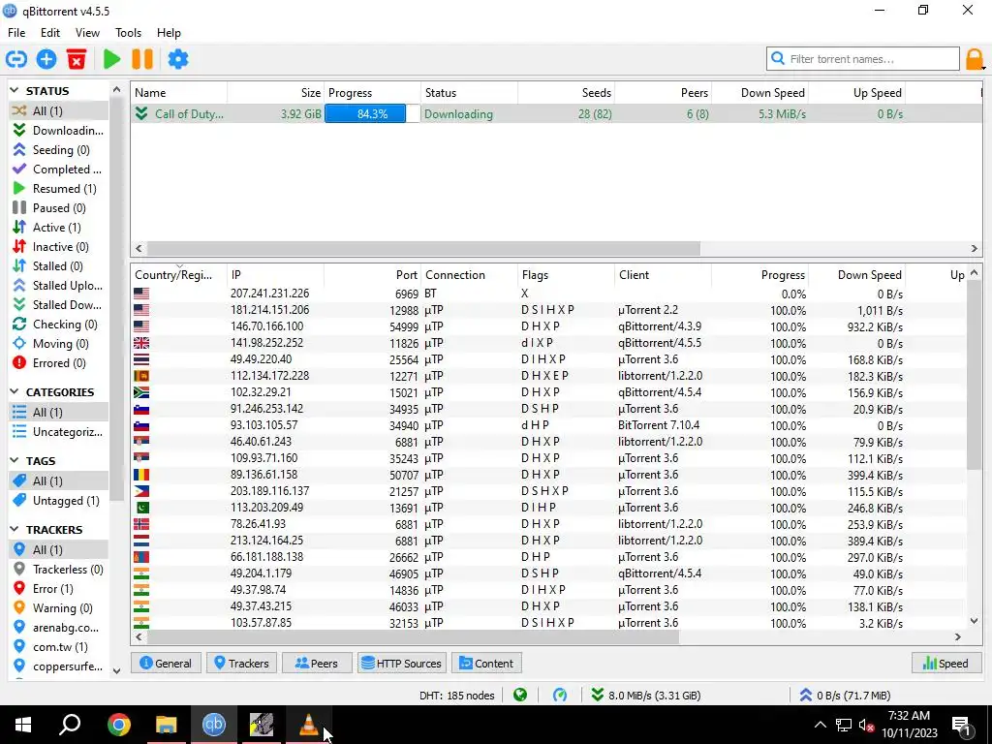The width and height of the screenshot is (992, 744).
Task: Select peer with IP 207.241.231.226
Action: click(548, 294)
